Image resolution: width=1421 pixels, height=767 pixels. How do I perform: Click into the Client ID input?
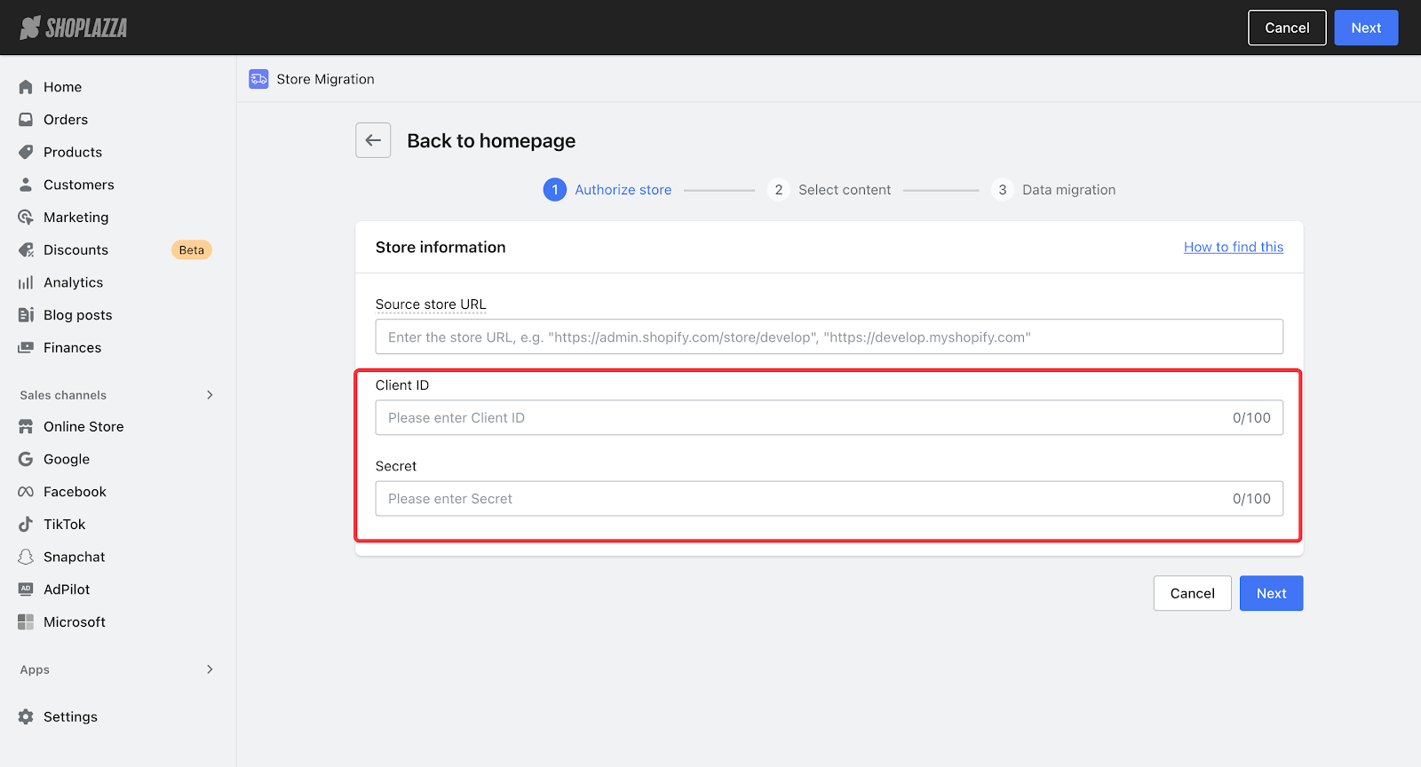point(799,418)
